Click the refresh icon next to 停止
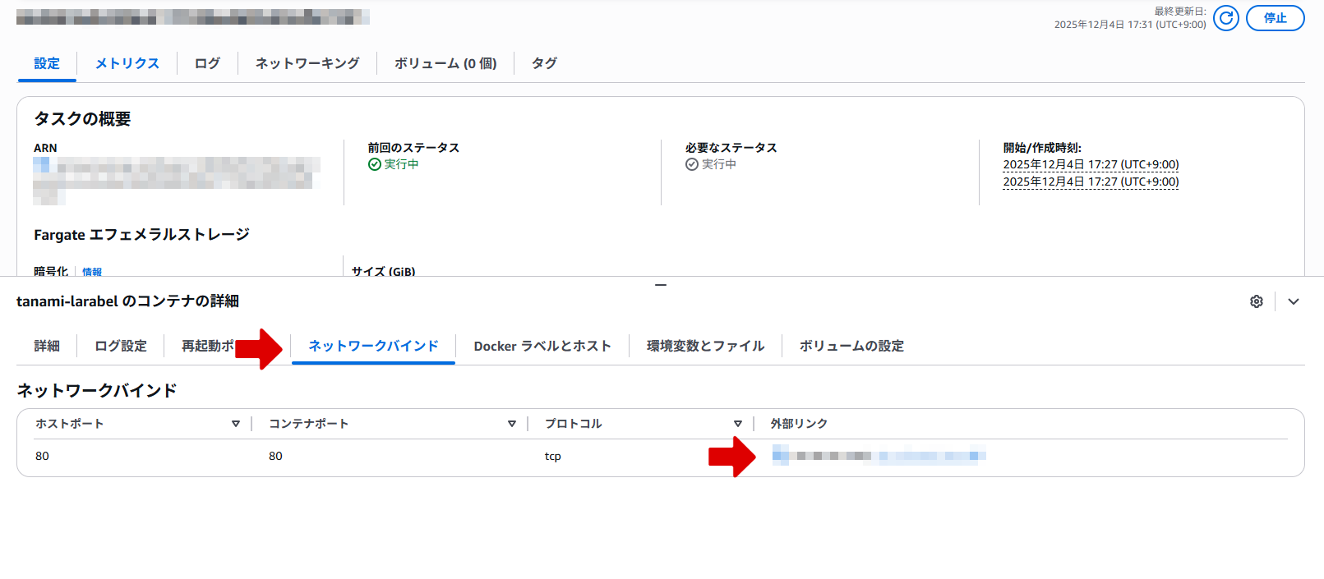Image resolution: width=1324 pixels, height=579 pixels. (1225, 18)
